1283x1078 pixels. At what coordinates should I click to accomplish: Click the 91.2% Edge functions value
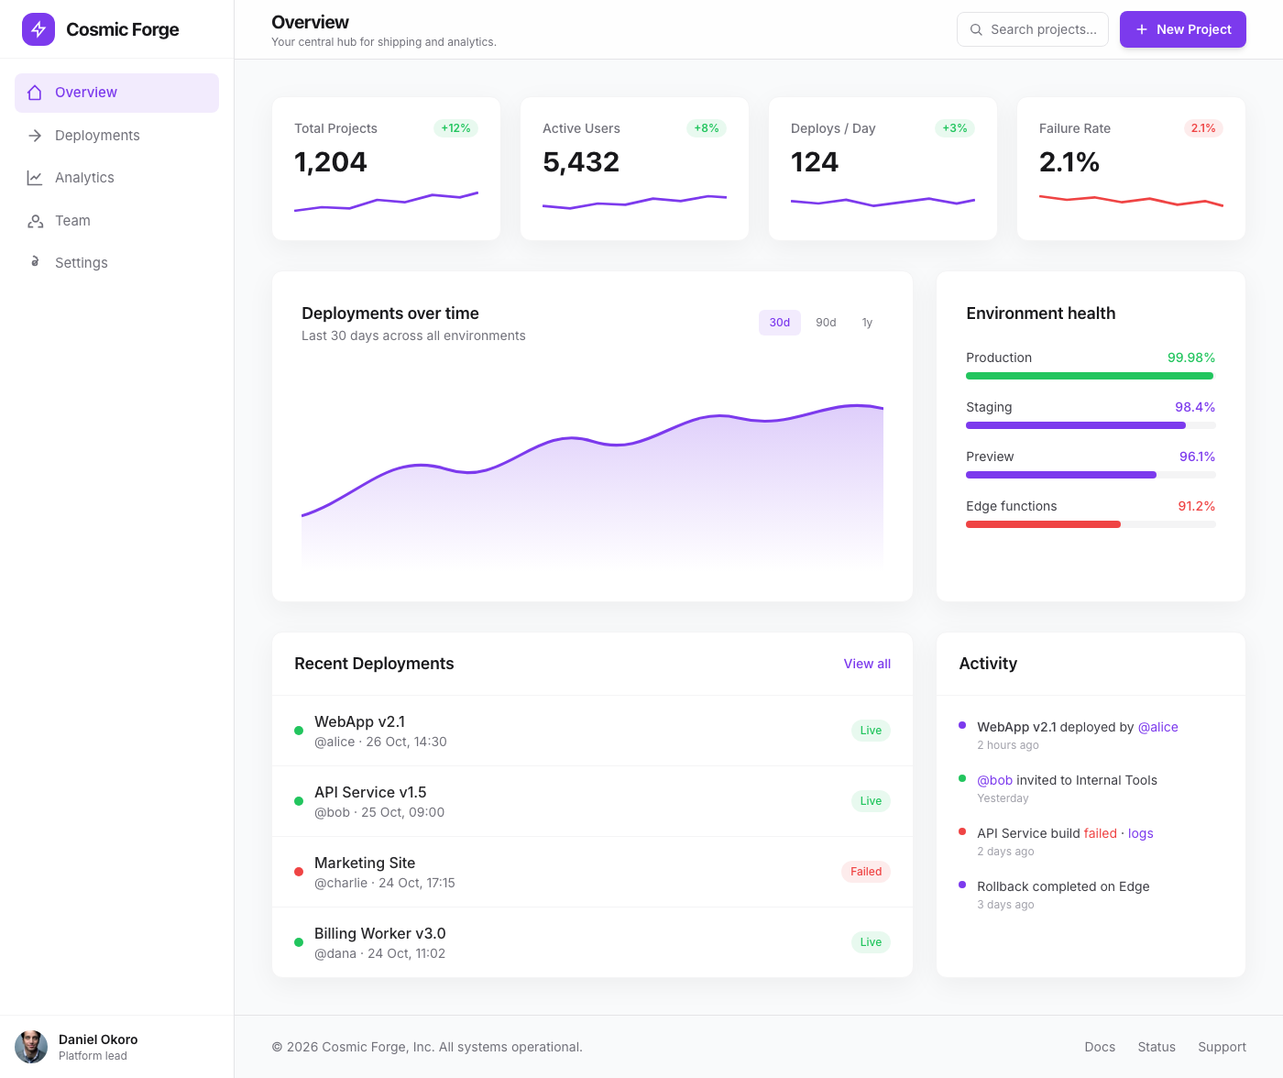click(1197, 506)
